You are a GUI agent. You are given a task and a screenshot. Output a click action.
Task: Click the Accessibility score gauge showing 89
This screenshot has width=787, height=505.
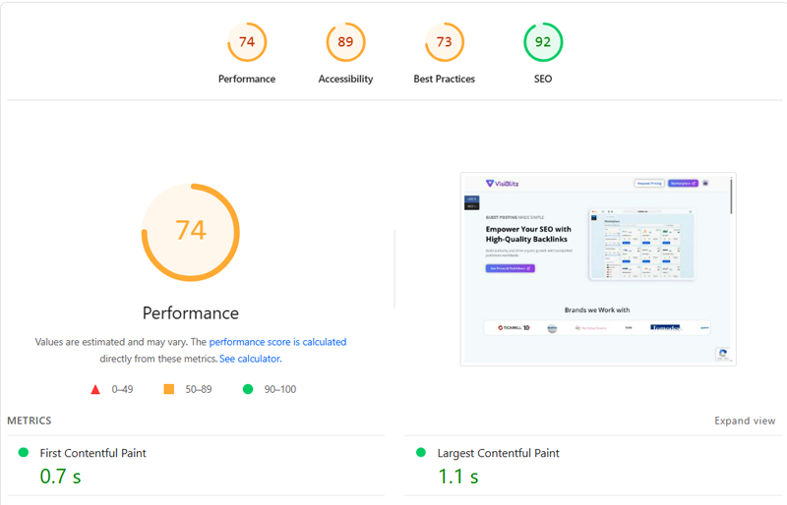pyautogui.click(x=345, y=42)
